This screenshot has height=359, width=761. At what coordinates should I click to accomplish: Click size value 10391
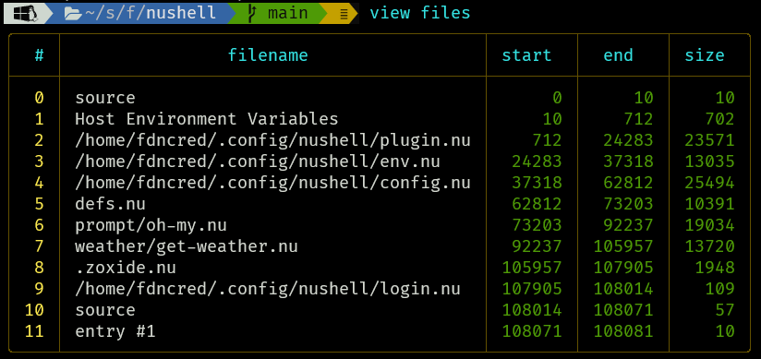709,204
